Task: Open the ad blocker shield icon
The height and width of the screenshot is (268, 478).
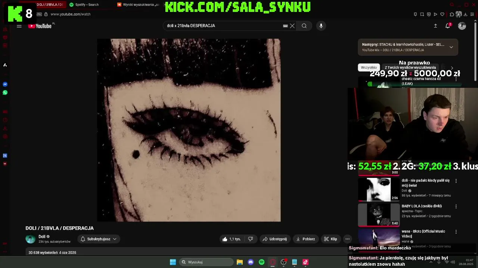Action: 429,14
